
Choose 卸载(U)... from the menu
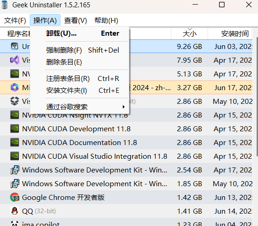click(80, 33)
